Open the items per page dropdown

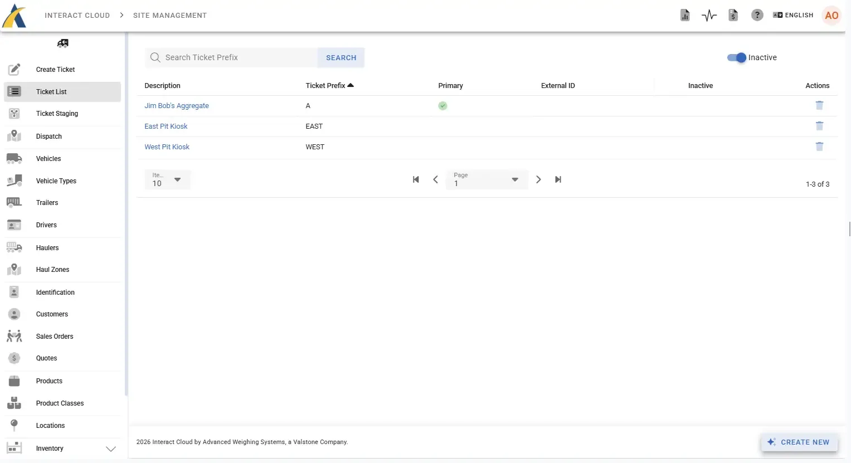click(167, 179)
